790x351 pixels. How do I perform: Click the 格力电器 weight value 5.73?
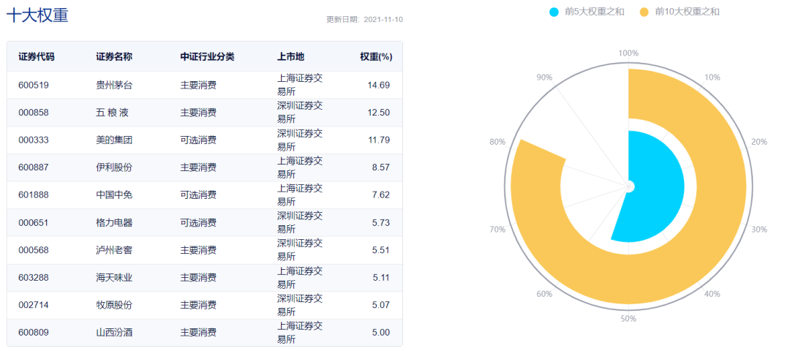(x=380, y=222)
